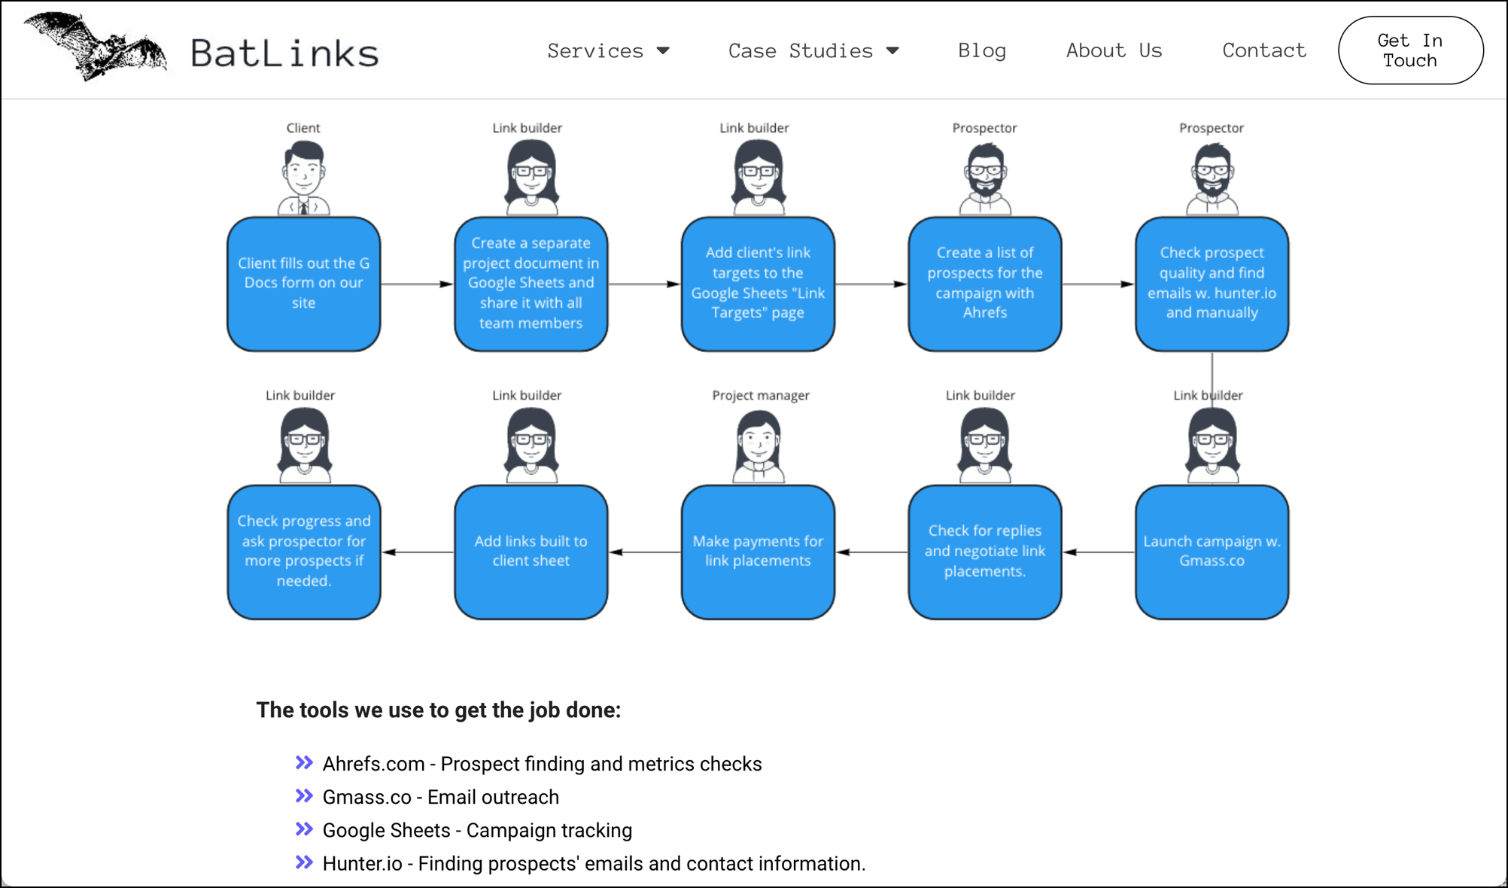Click the Ahrefs.com list item text

(542, 764)
